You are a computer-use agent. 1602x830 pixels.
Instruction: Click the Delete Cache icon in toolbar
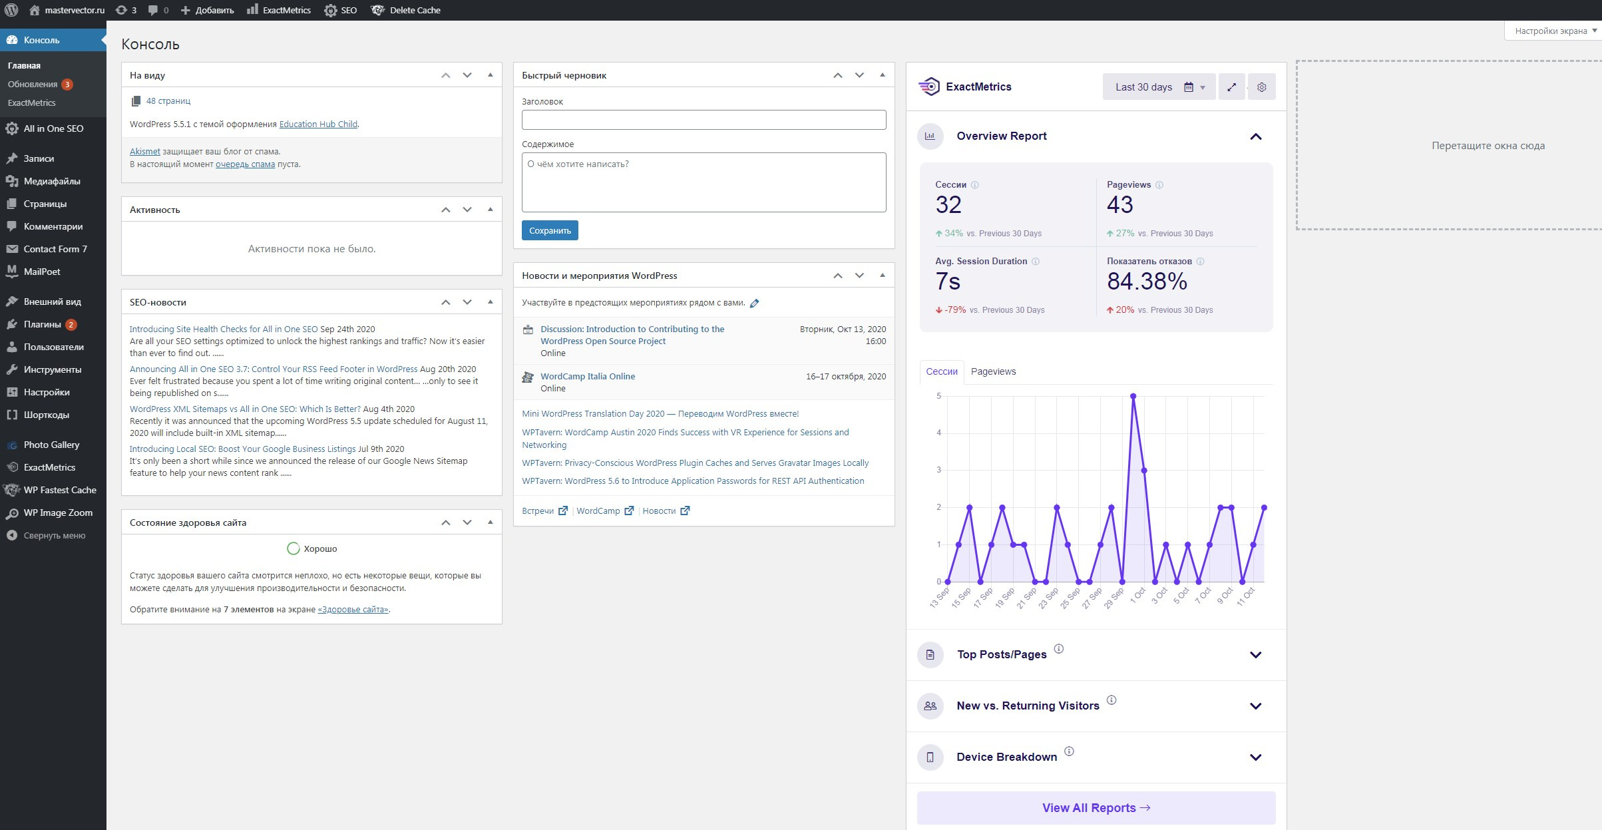(377, 10)
